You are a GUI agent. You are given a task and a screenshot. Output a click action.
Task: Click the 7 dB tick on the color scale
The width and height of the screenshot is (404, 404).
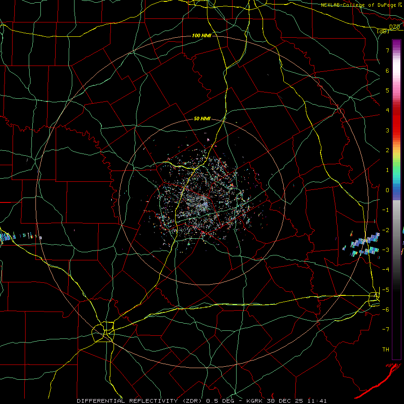click(387, 50)
